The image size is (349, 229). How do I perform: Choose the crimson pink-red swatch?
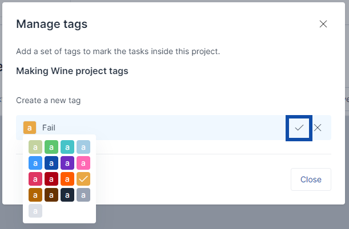coord(35,179)
